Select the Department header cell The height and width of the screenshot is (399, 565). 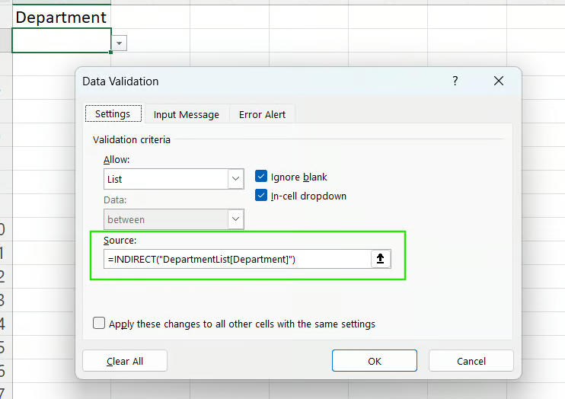coord(62,17)
